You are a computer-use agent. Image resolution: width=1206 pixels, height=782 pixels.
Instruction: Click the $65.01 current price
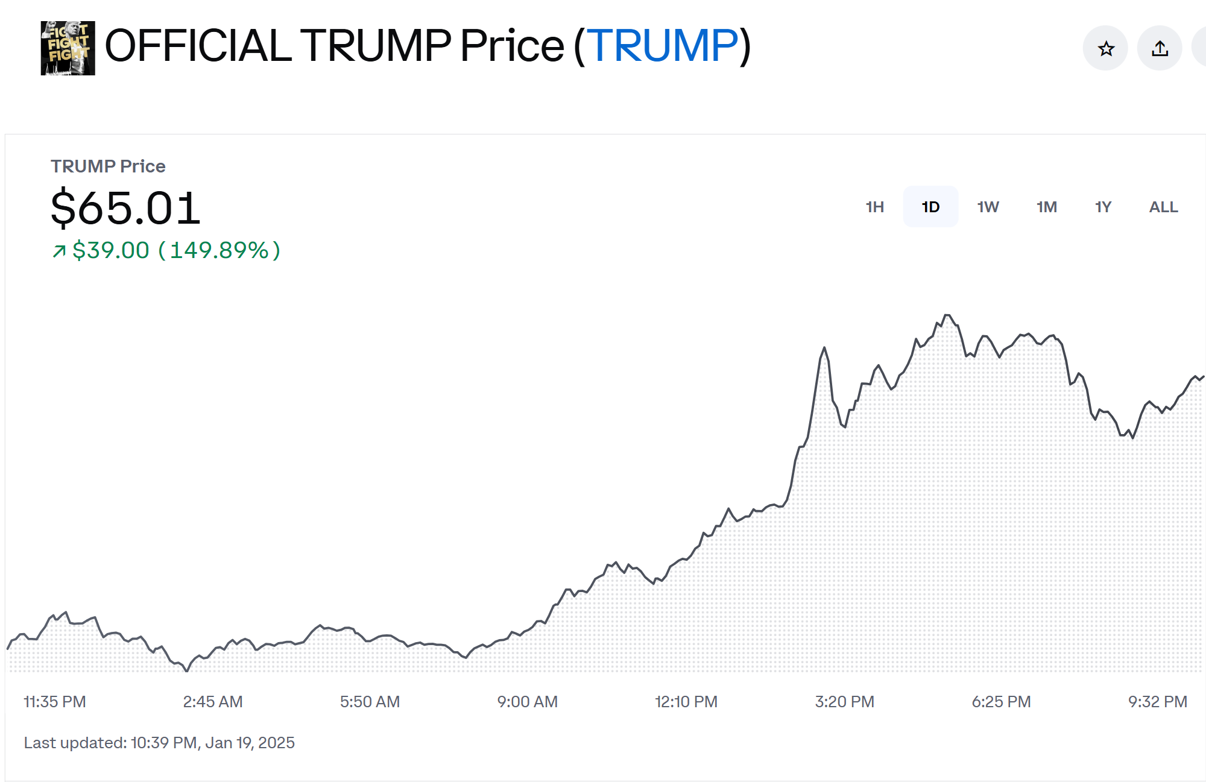(x=125, y=208)
